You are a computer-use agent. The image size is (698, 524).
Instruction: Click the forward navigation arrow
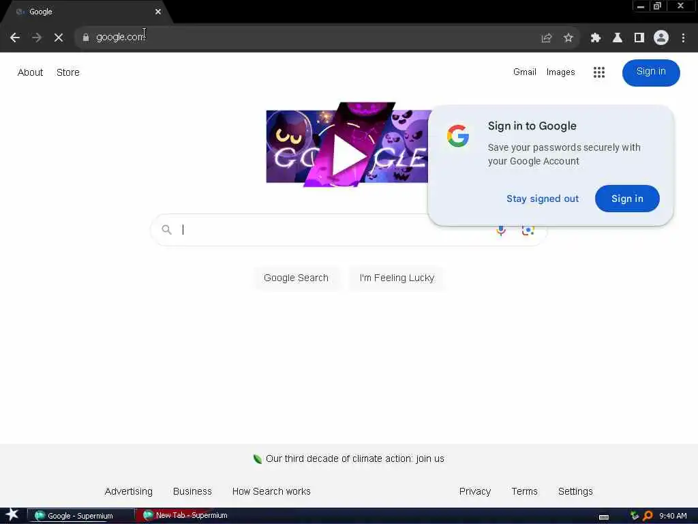coord(37,38)
